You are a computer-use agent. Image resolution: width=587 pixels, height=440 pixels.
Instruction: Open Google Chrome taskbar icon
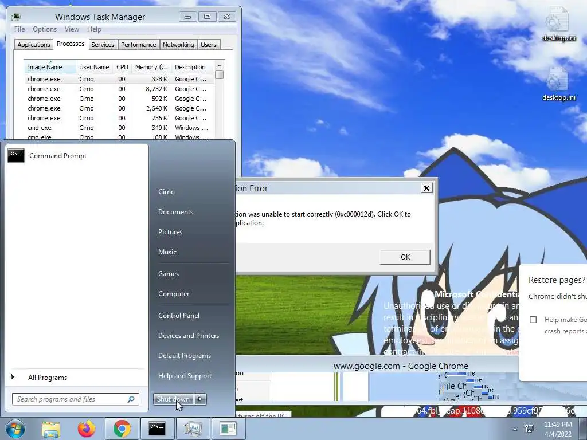click(122, 429)
